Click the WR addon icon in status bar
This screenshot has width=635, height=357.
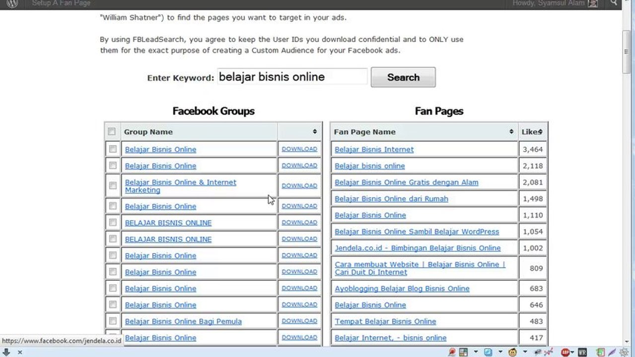[x=582, y=352]
